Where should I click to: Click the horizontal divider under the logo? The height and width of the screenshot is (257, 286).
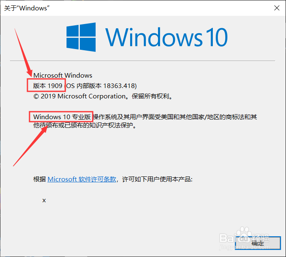coord(143,61)
